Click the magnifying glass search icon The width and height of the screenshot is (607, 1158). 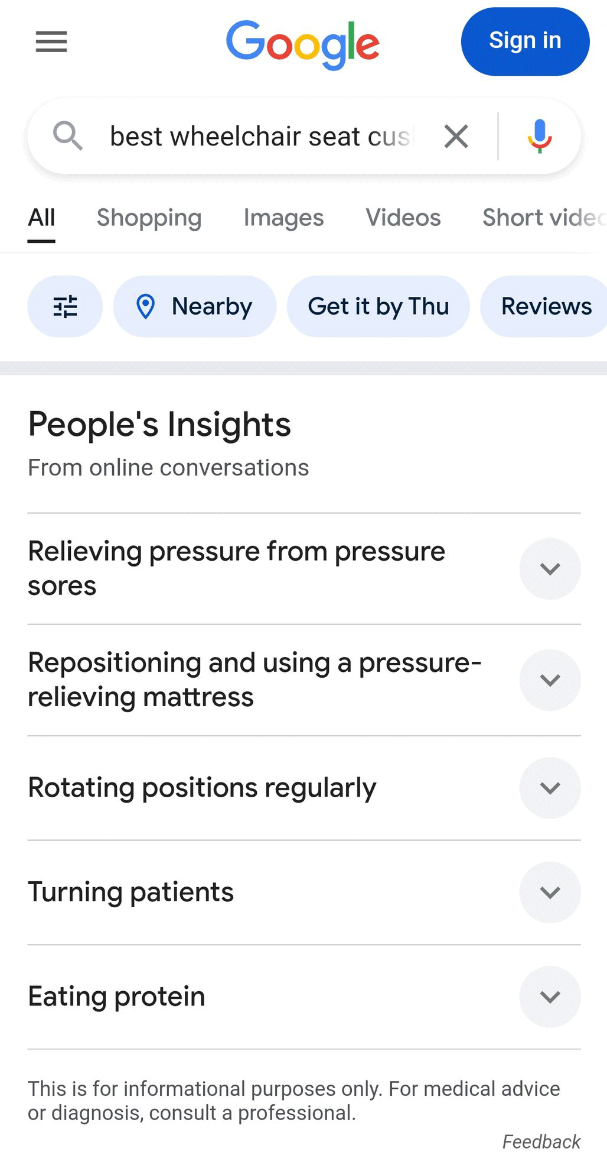point(68,135)
